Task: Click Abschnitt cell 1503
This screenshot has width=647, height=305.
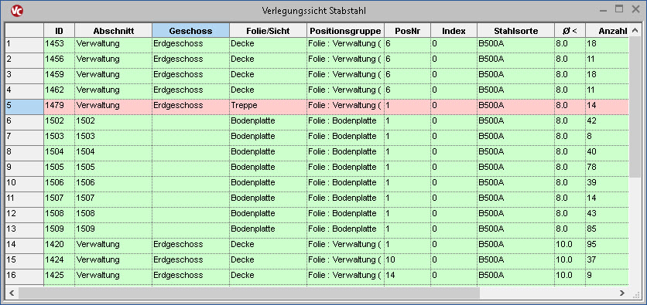Action: [114, 138]
